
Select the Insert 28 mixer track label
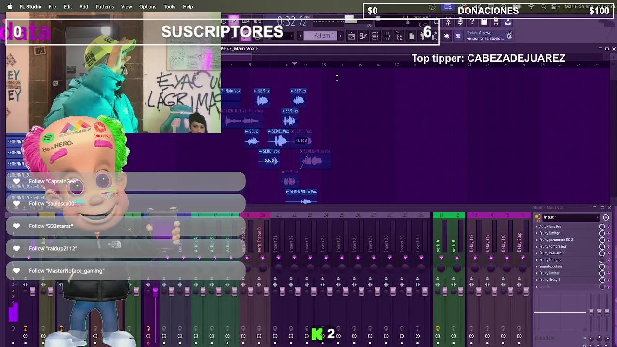point(386,243)
